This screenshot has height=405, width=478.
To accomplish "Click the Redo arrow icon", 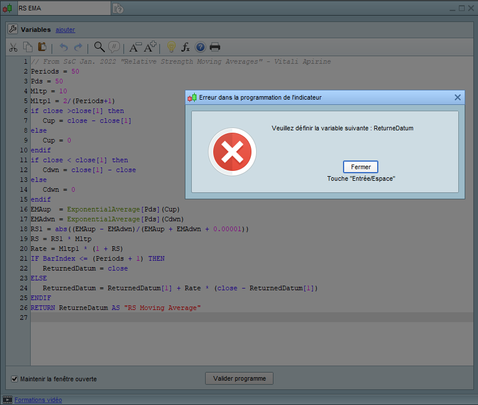I will 78,48.
